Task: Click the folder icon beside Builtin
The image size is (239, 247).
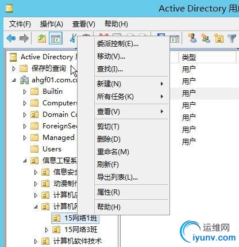Action: pyautogui.click(x=34, y=92)
